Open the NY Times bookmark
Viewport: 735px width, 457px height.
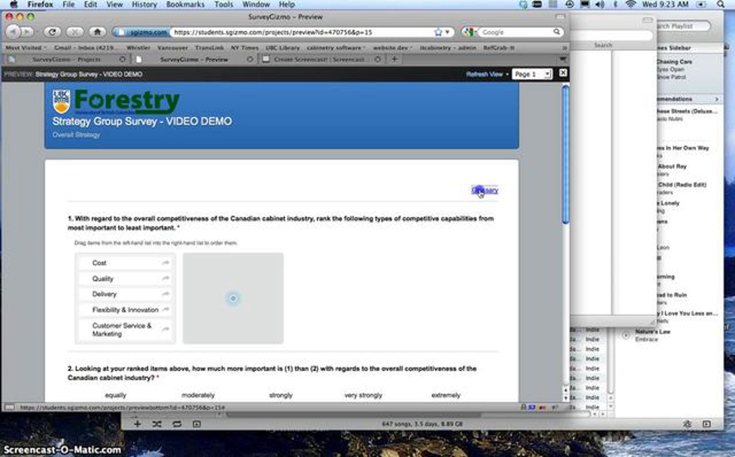coord(244,48)
